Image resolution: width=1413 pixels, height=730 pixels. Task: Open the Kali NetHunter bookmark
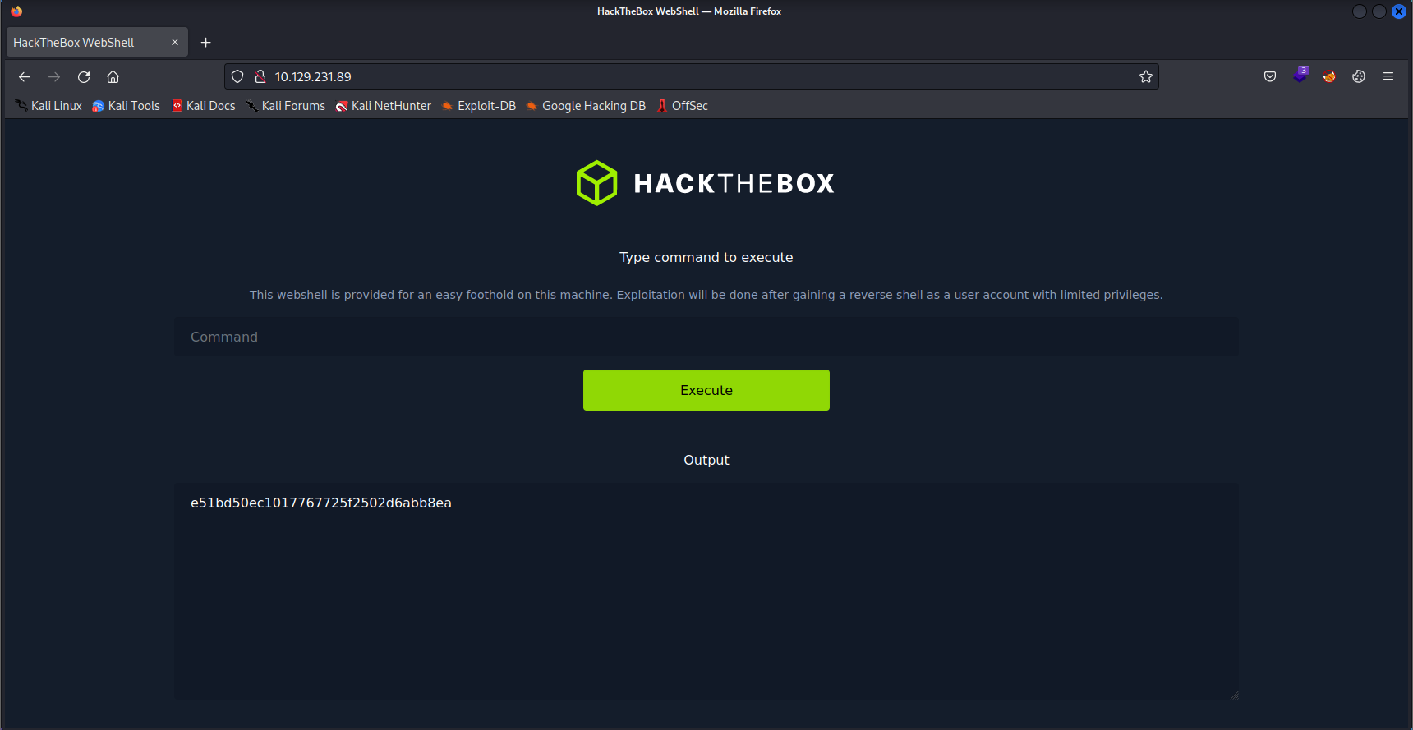(383, 106)
